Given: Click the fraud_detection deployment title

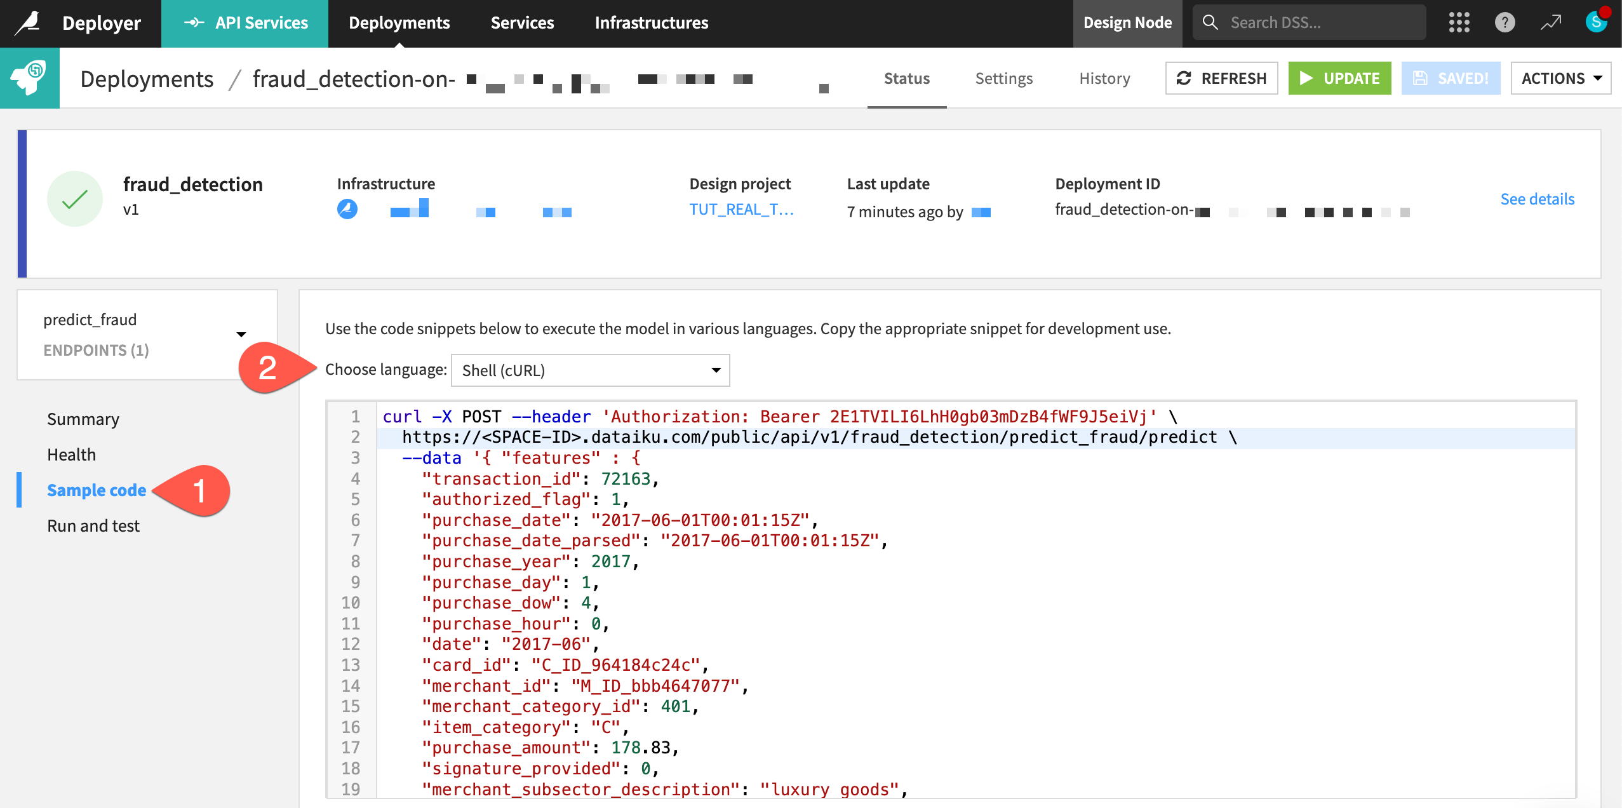Looking at the screenshot, I should [x=192, y=184].
